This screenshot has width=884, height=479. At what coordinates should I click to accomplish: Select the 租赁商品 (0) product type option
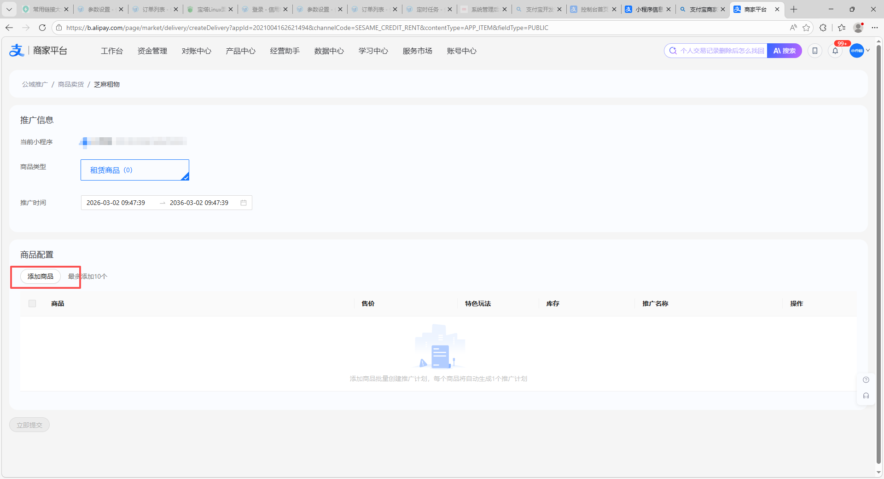134,170
